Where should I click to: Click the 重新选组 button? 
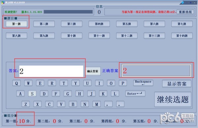pyautogui.click(x=185, y=12)
